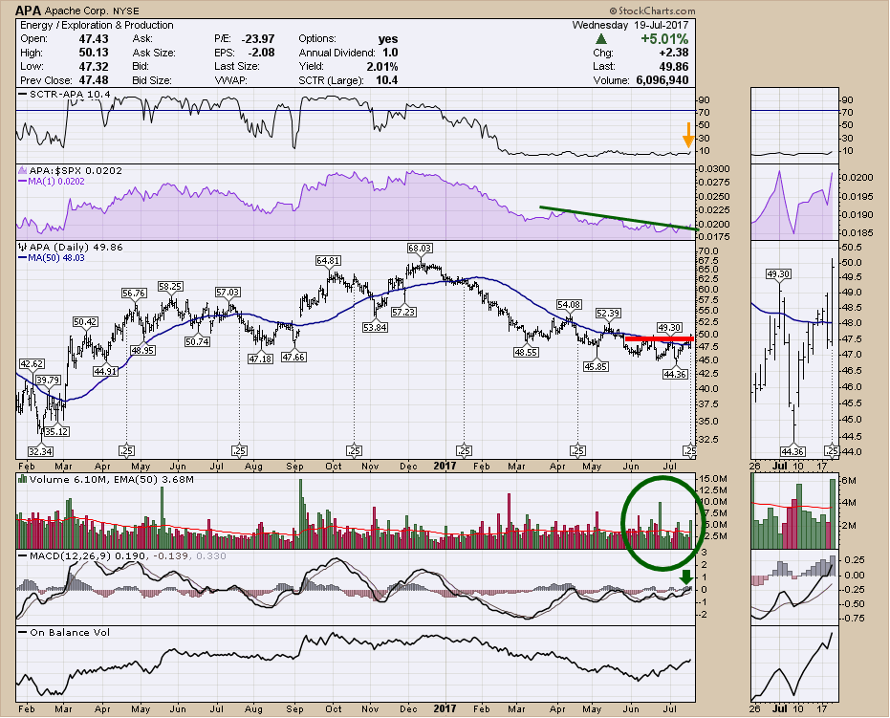890x718 pixels.
Task: Click the MA(50) 48.03 legend label
Action: pyautogui.click(x=52, y=257)
